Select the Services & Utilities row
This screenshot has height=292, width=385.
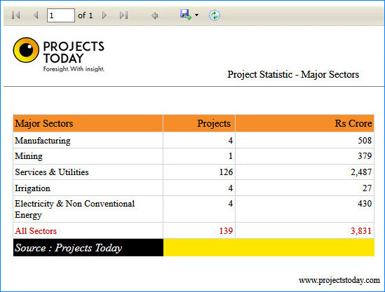(194, 172)
